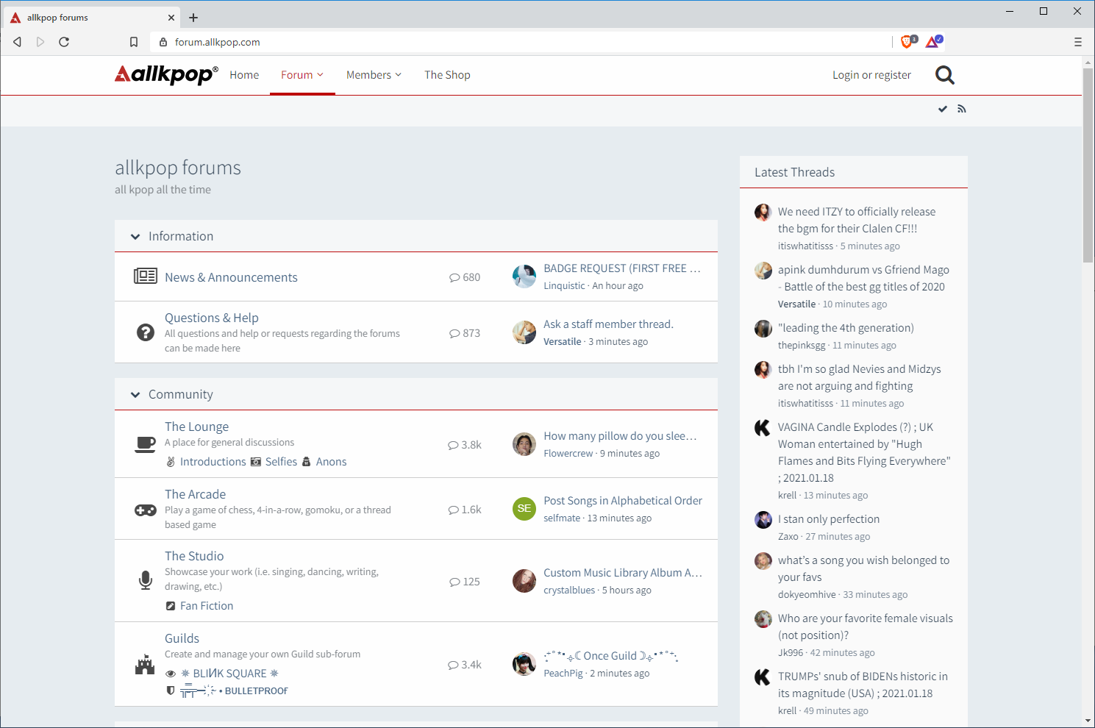Image resolution: width=1095 pixels, height=728 pixels.
Task: Click the Brave Shields icon
Action: click(908, 42)
